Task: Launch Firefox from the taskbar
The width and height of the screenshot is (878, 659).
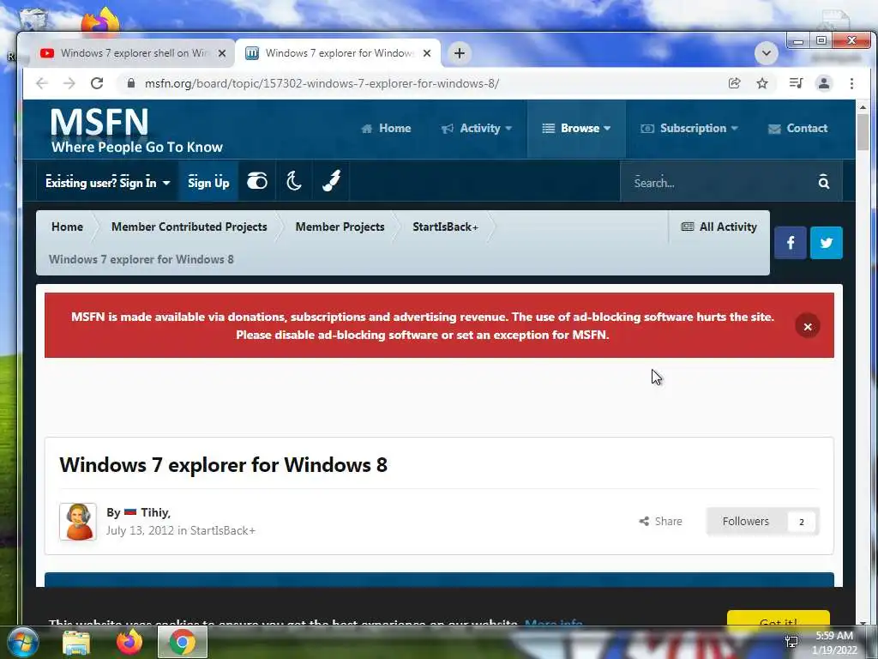Action: click(129, 642)
